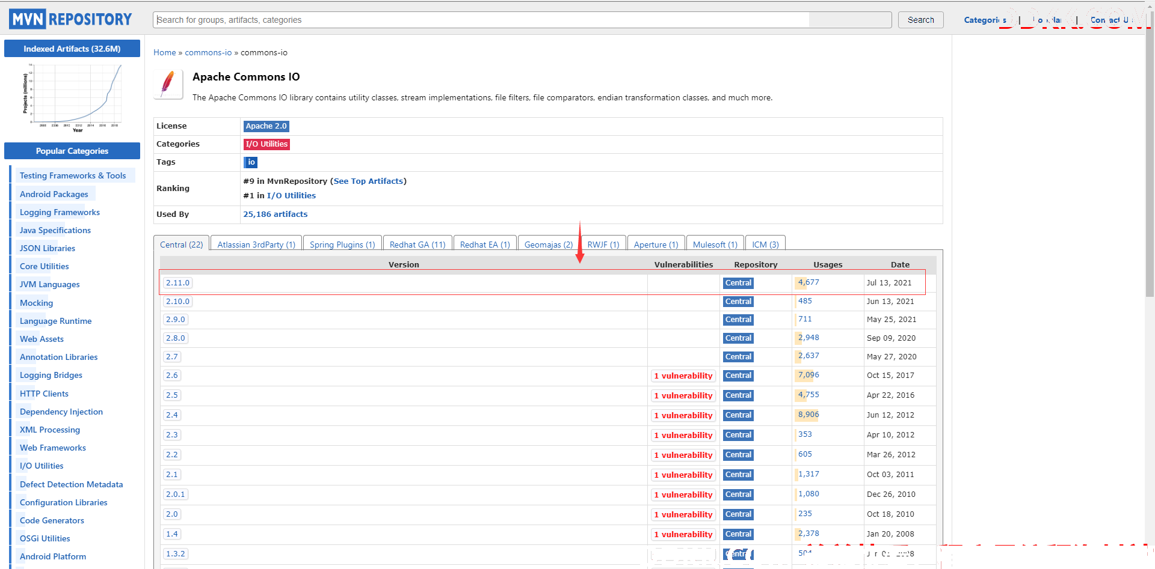
Task: Open the Categories link in header
Action: click(x=985, y=20)
